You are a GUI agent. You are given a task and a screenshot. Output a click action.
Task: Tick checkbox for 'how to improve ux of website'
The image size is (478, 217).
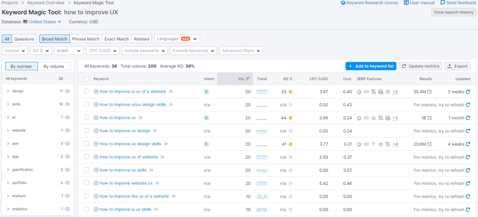86,157
